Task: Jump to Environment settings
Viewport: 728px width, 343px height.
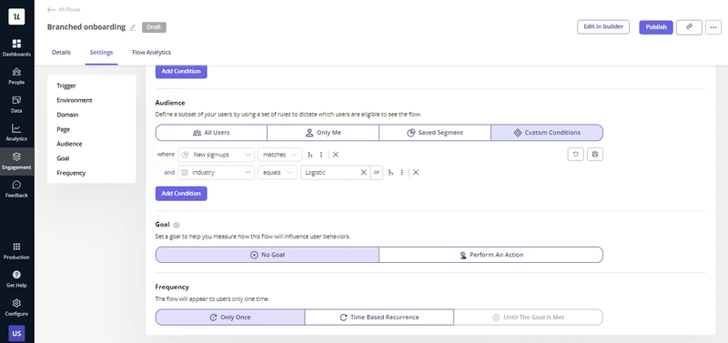Action: (75, 100)
